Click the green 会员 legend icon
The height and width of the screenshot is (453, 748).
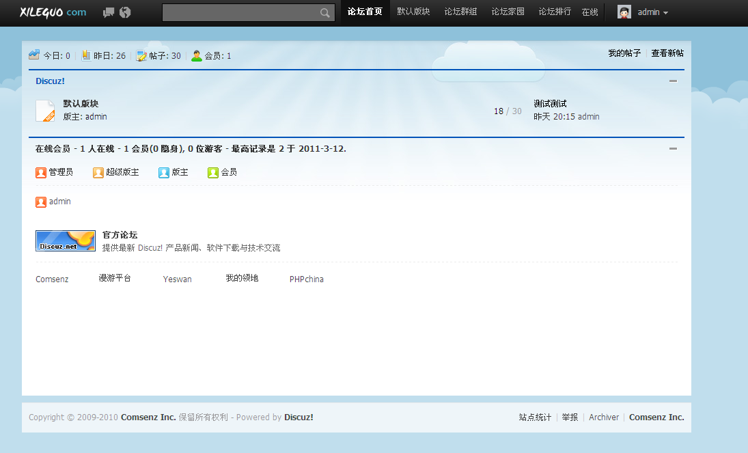213,172
